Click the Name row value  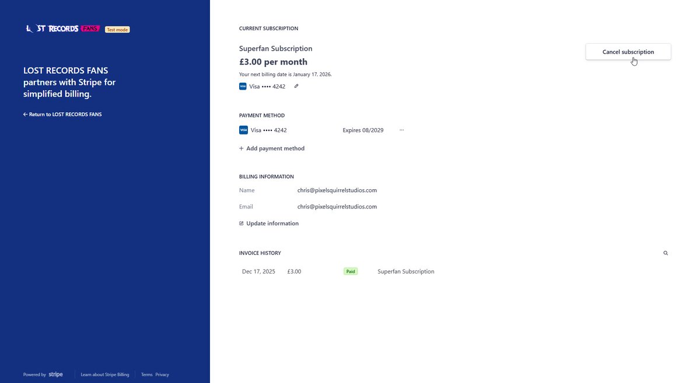[337, 190]
